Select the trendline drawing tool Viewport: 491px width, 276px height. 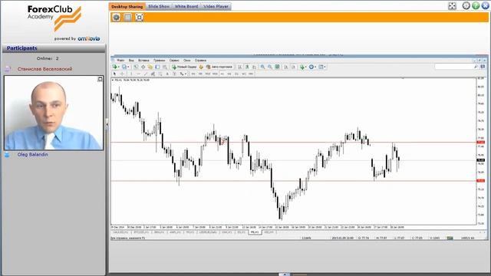pyautogui.click(x=146, y=74)
